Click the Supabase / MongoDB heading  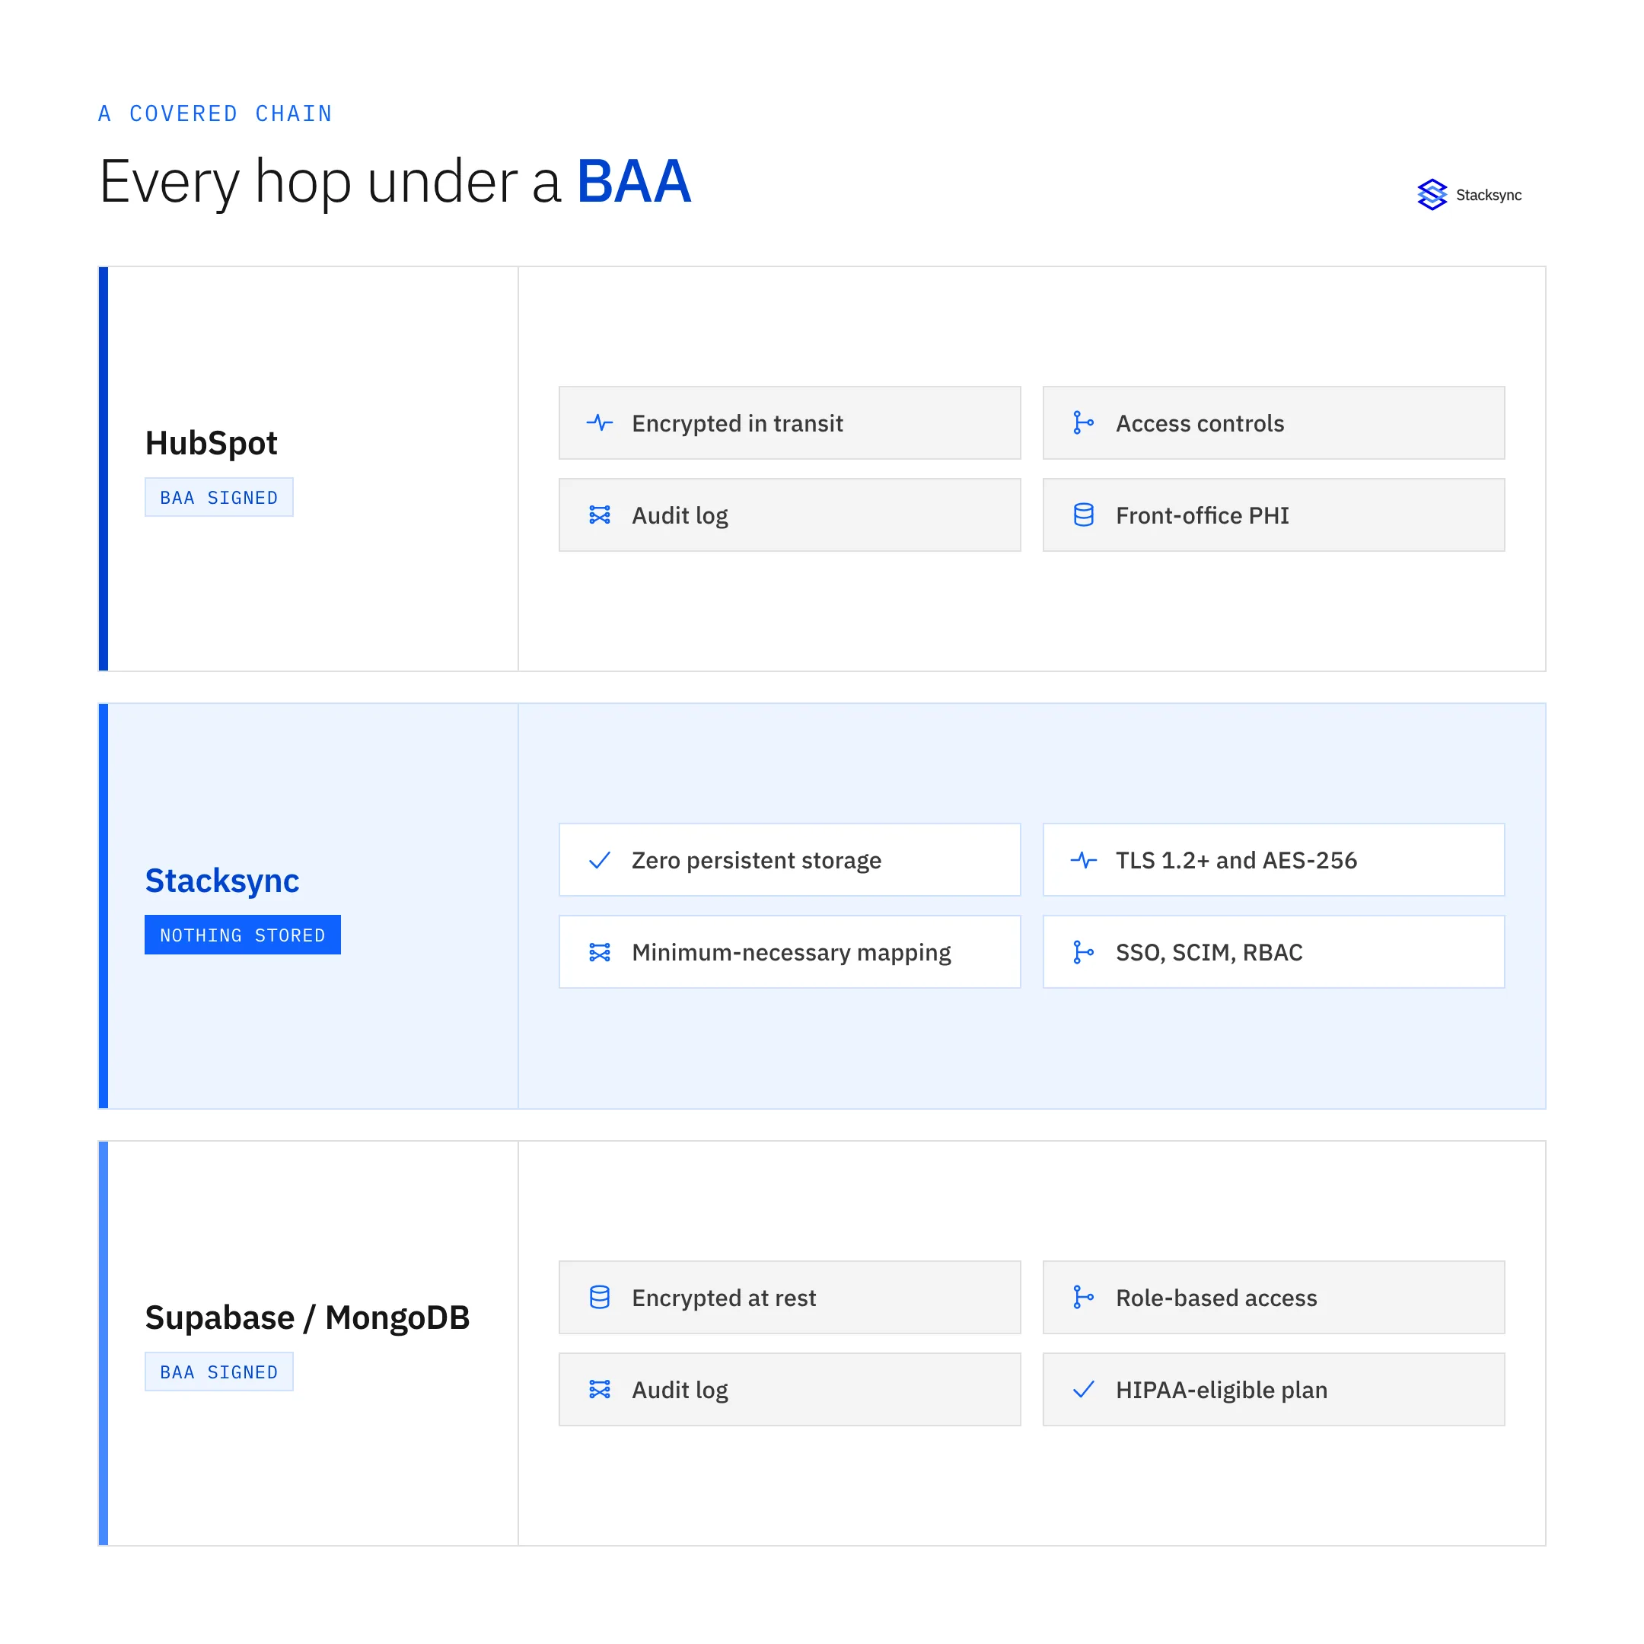pos(307,1318)
